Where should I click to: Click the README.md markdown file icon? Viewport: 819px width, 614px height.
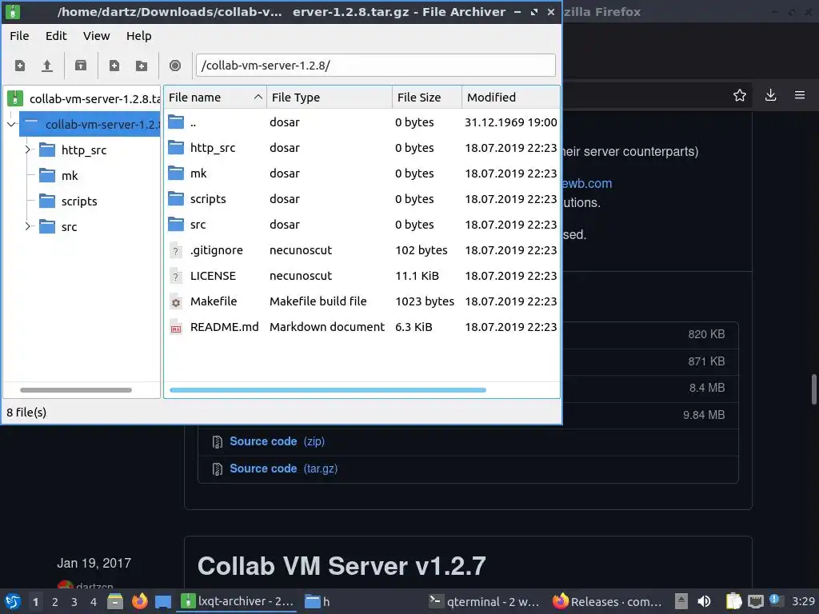pyautogui.click(x=176, y=327)
